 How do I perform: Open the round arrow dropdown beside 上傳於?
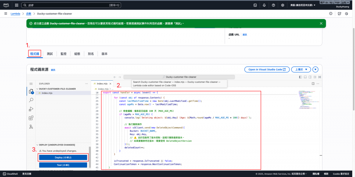point(315,70)
